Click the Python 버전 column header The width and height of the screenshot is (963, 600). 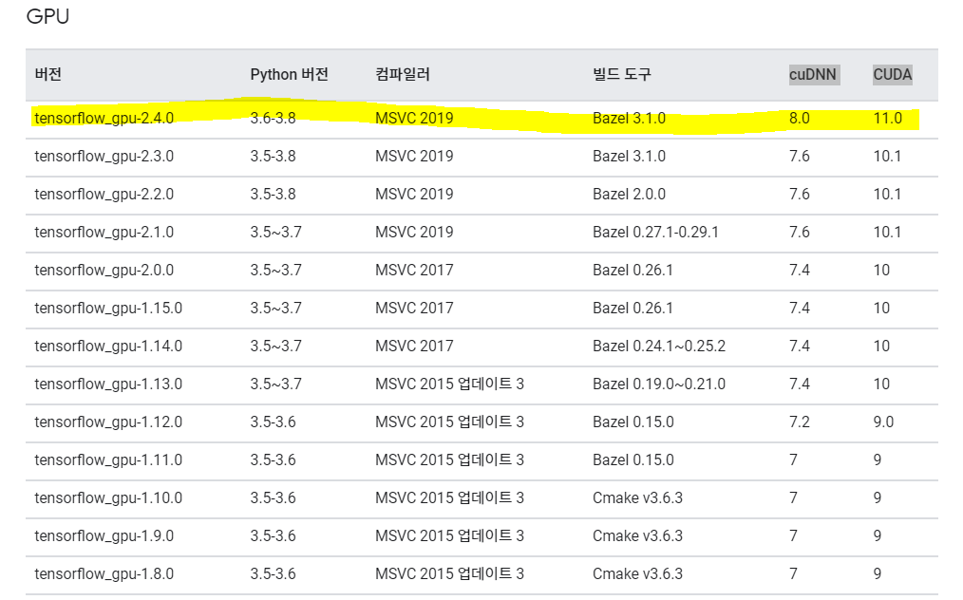290,74
